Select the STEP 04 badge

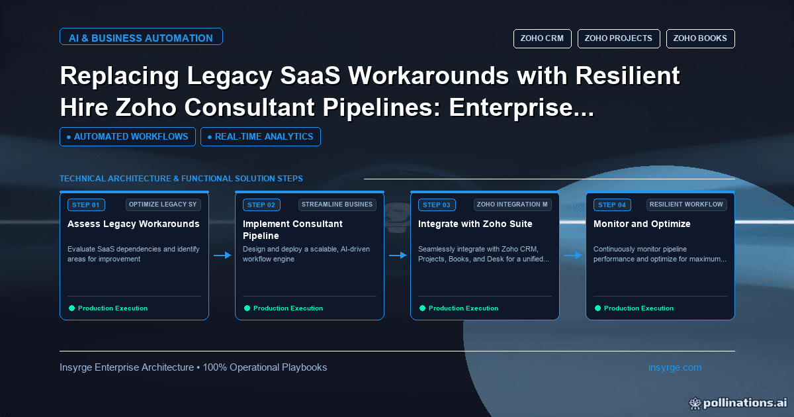coord(612,205)
